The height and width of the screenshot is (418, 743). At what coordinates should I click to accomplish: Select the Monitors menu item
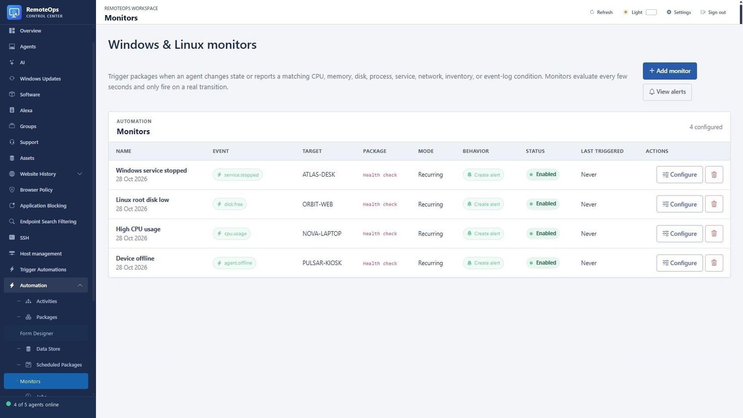[46, 381]
